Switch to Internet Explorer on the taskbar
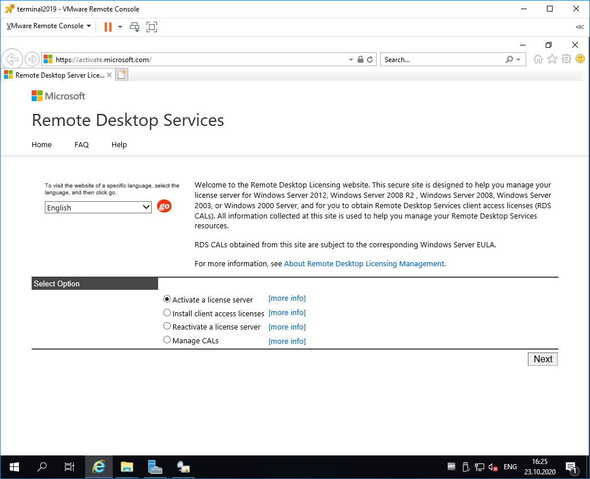Viewport: 590px width, 479px height. tap(98, 467)
